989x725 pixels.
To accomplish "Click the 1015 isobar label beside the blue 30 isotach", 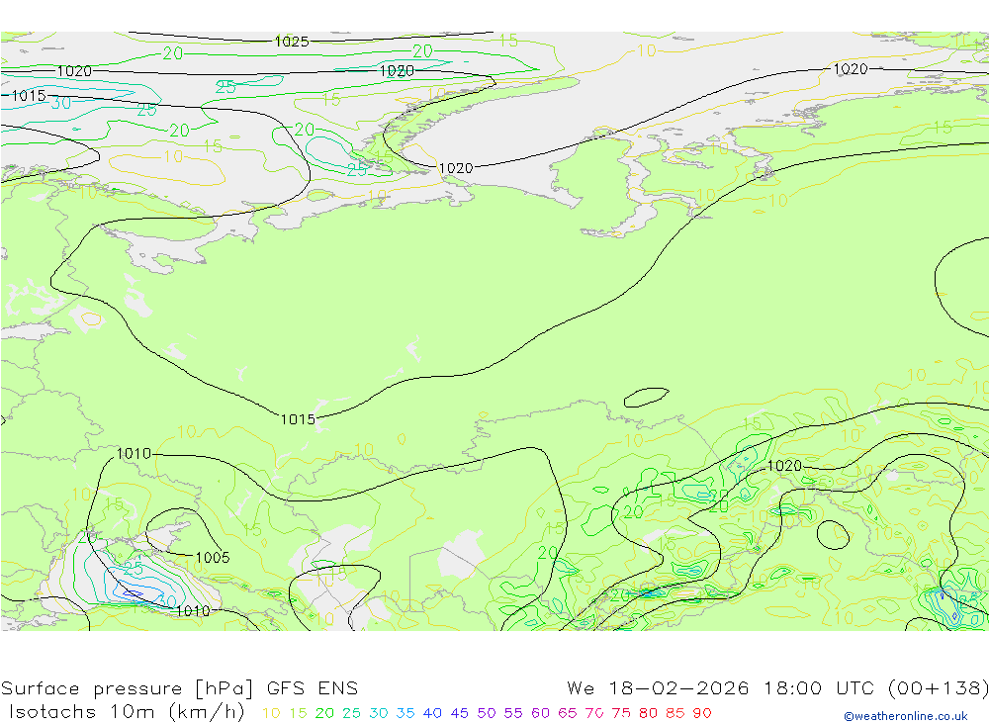I will 29,95.
